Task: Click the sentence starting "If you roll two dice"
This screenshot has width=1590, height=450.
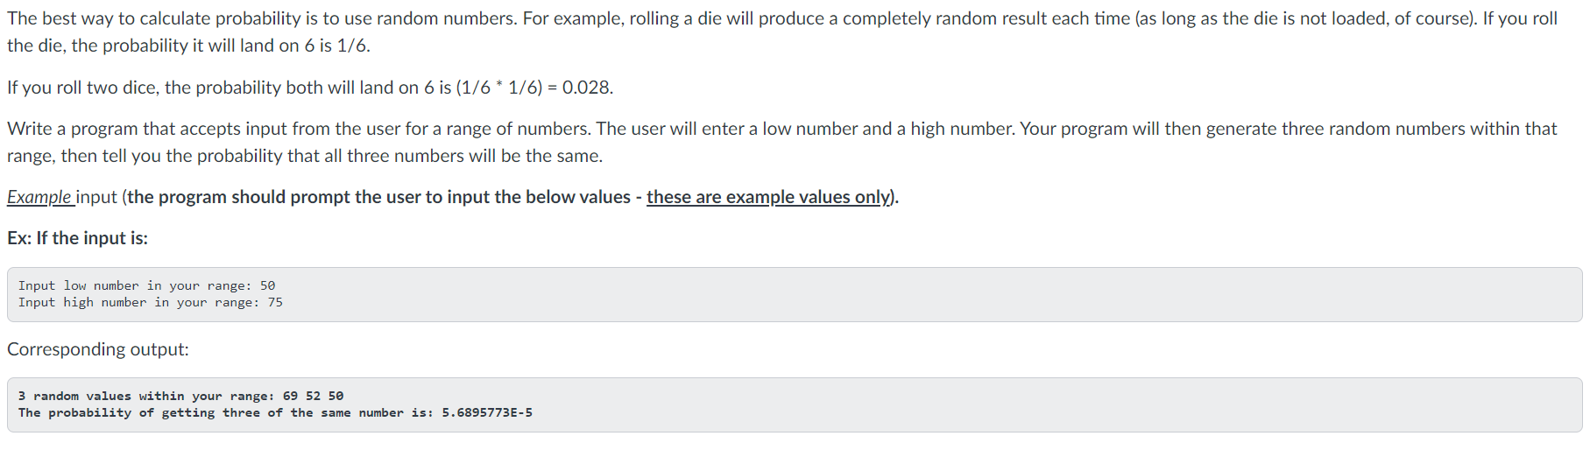Action: pyautogui.click(x=310, y=88)
